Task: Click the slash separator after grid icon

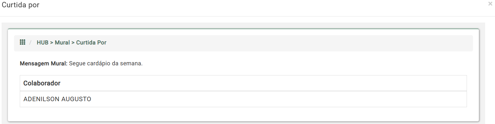Action: (30, 42)
